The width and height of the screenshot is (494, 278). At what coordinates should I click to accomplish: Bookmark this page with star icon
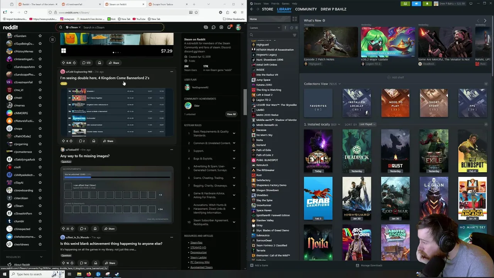click(196, 12)
